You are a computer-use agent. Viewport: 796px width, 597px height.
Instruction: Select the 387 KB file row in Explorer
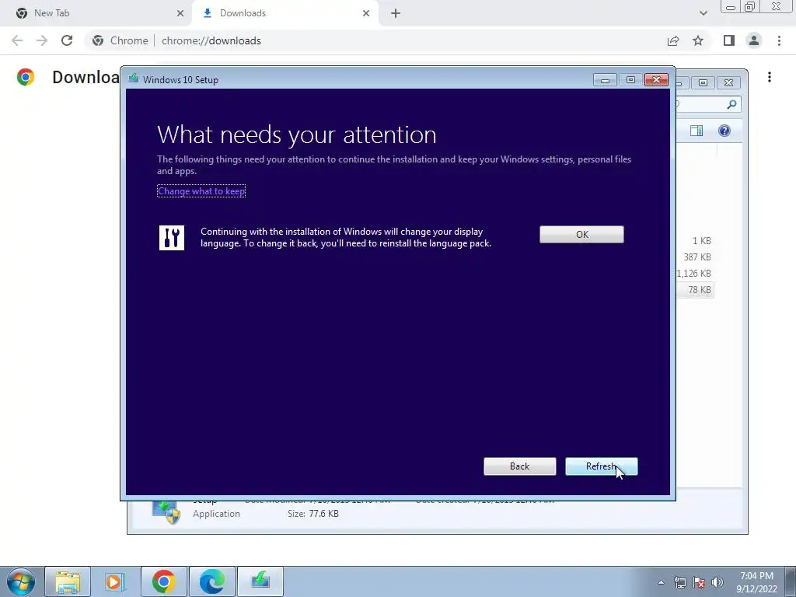[696, 257]
